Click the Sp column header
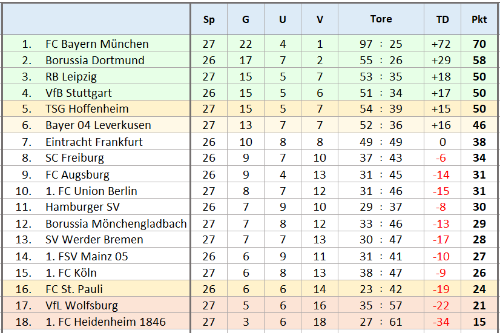Image resolution: width=500 pixels, height=333 pixels. click(x=209, y=19)
